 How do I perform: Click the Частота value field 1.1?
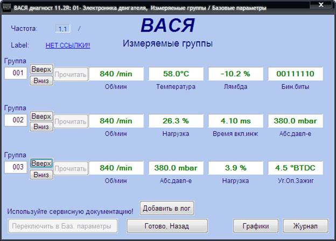pos(62,28)
